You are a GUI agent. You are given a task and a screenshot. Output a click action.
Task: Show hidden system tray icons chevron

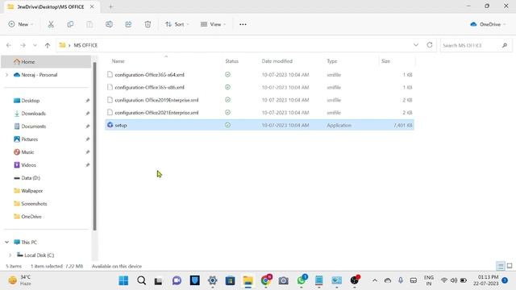374,280
